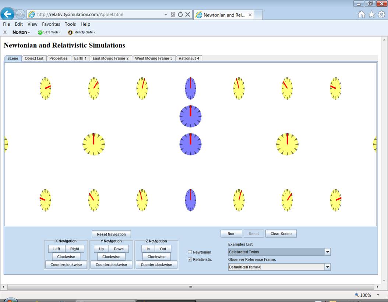Open the browser home icon
Screen dimensions: 388x302
click(361, 14)
